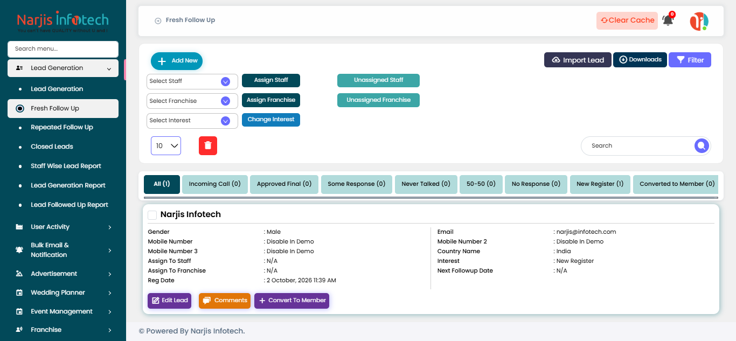Switch to the Some Response (0) tab
Screen dimensions: 736x341
[x=357, y=184]
